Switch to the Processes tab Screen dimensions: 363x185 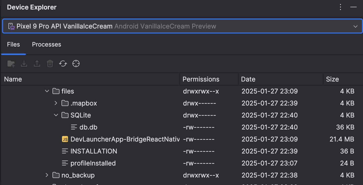[x=46, y=44]
